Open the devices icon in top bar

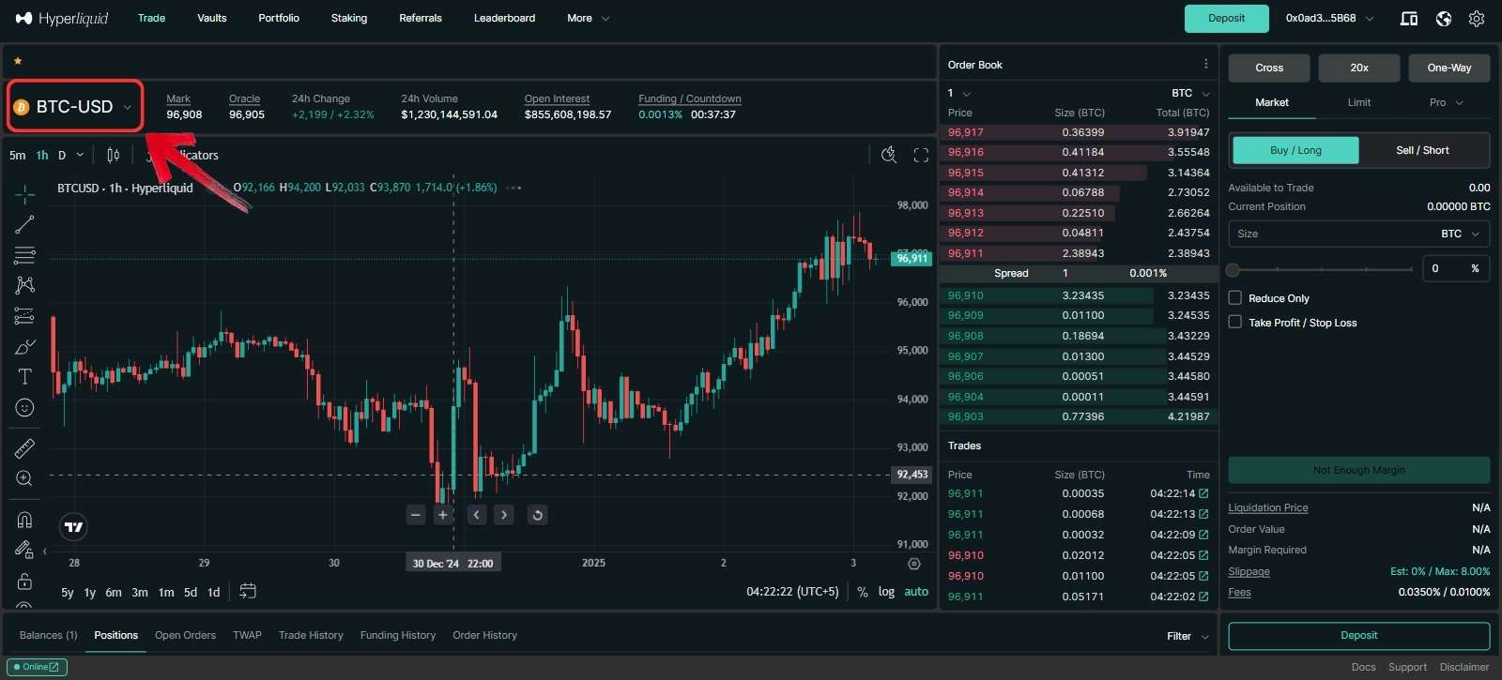coord(1409,19)
